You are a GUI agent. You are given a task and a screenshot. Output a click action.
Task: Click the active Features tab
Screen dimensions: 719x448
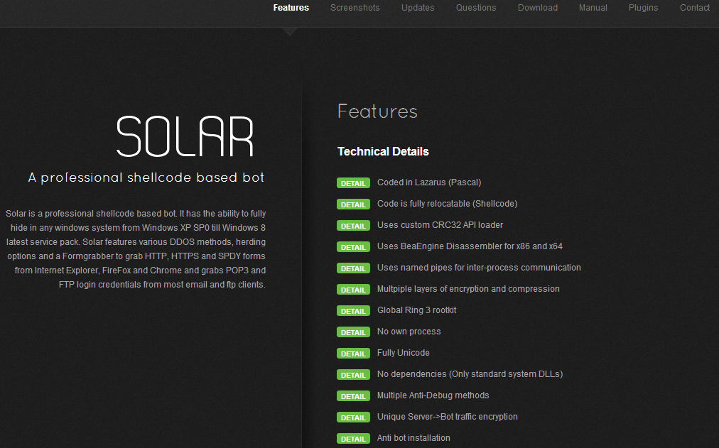291,8
